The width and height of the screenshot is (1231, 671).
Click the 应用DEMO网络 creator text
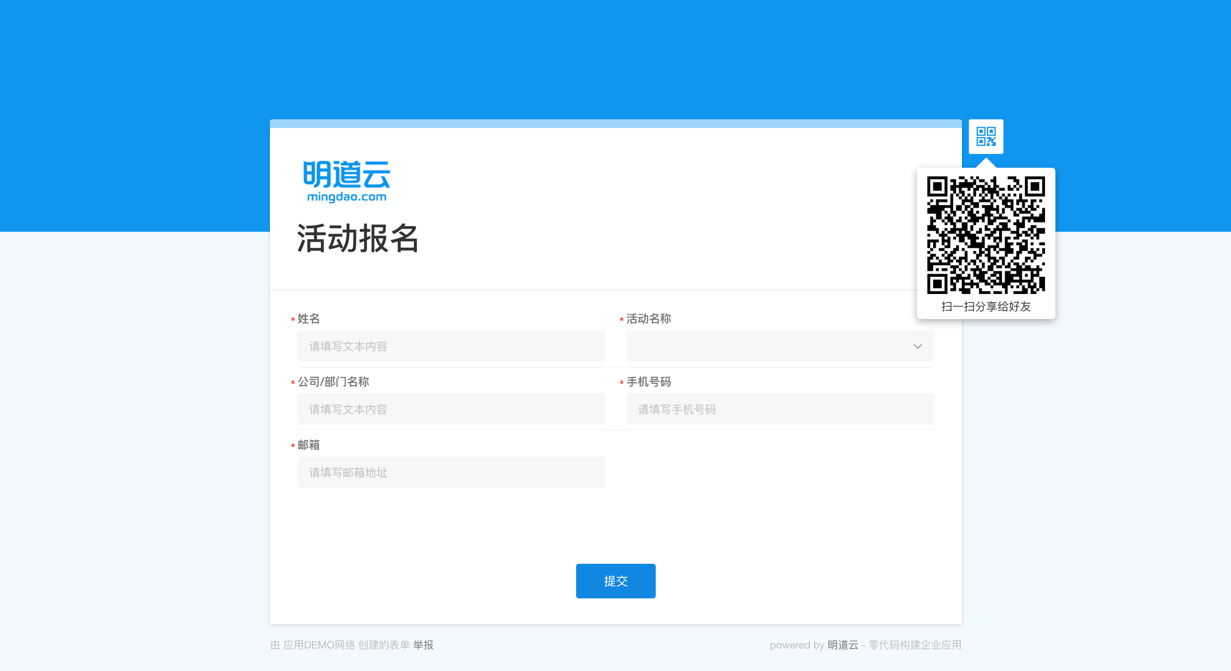(x=319, y=645)
